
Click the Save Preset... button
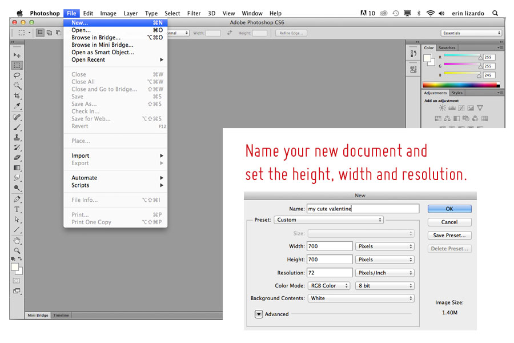click(x=449, y=236)
